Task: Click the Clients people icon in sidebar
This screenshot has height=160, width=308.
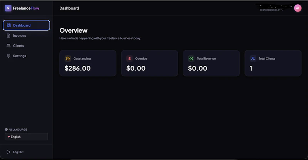Action: click(8, 45)
